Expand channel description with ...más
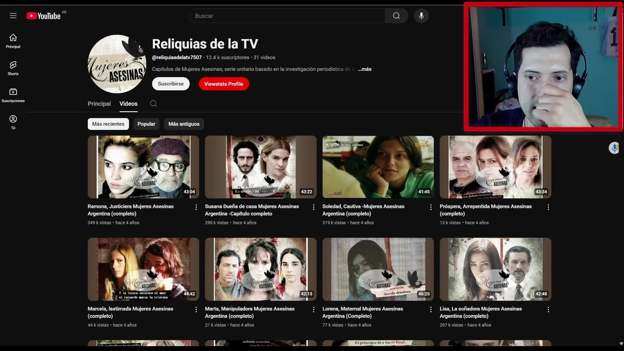 (x=365, y=69)
